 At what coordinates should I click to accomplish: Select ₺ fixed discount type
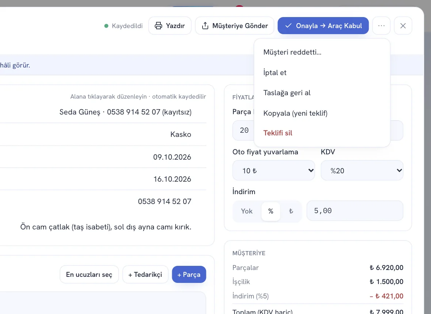[x=291, y=211]
